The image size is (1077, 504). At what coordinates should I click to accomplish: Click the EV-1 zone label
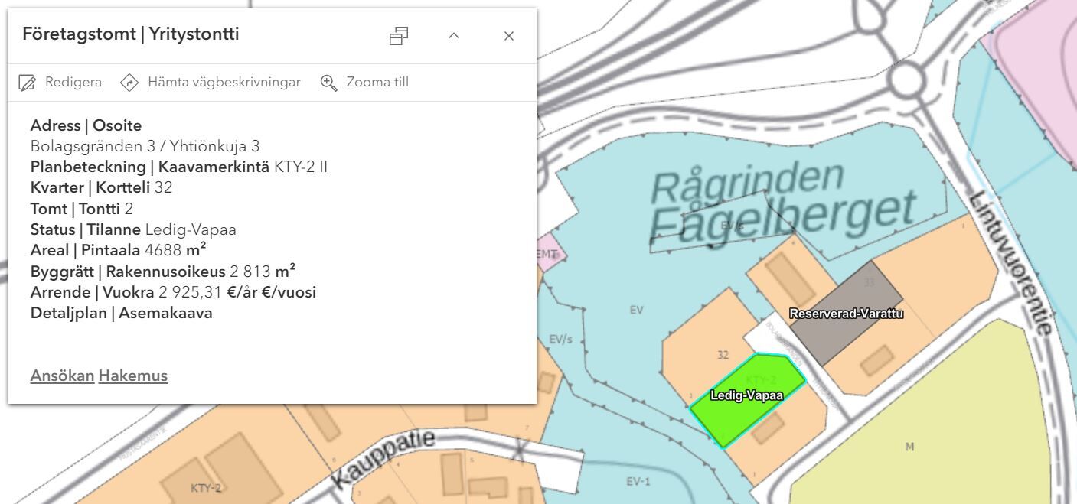[638, 481]
